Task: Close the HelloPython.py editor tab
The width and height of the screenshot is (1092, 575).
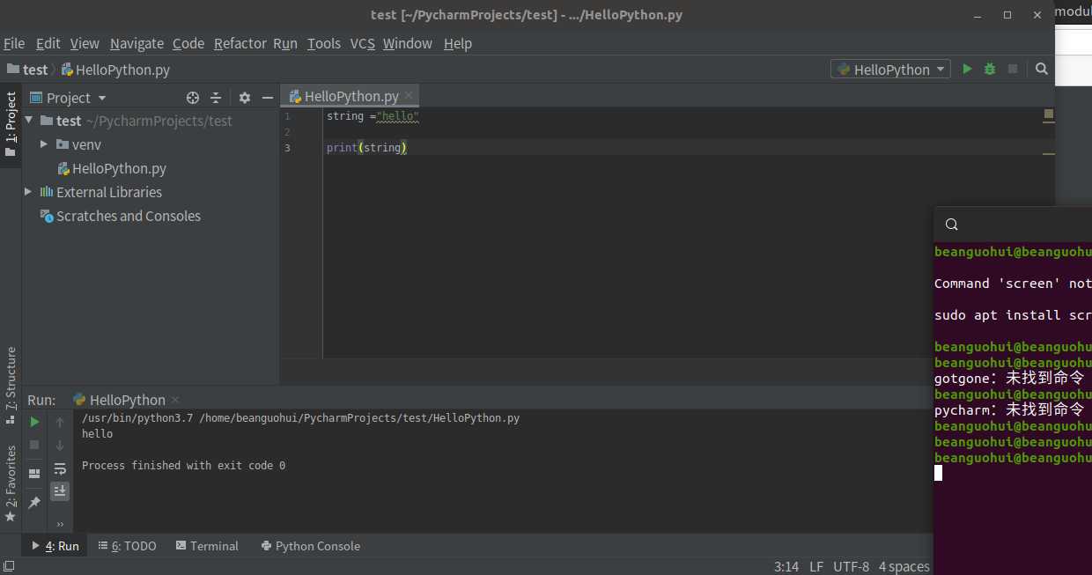Action: [409, 95]
